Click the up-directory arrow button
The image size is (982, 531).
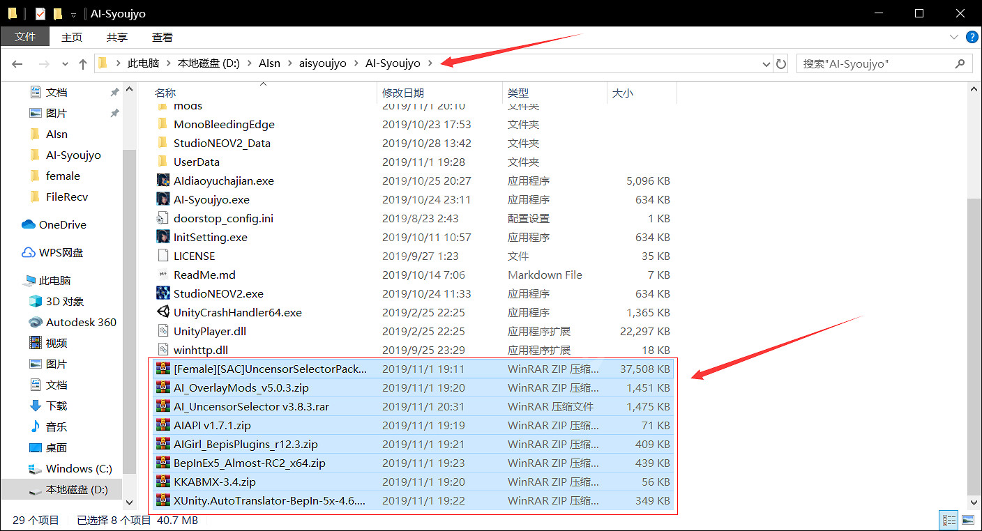click(83, 63)
